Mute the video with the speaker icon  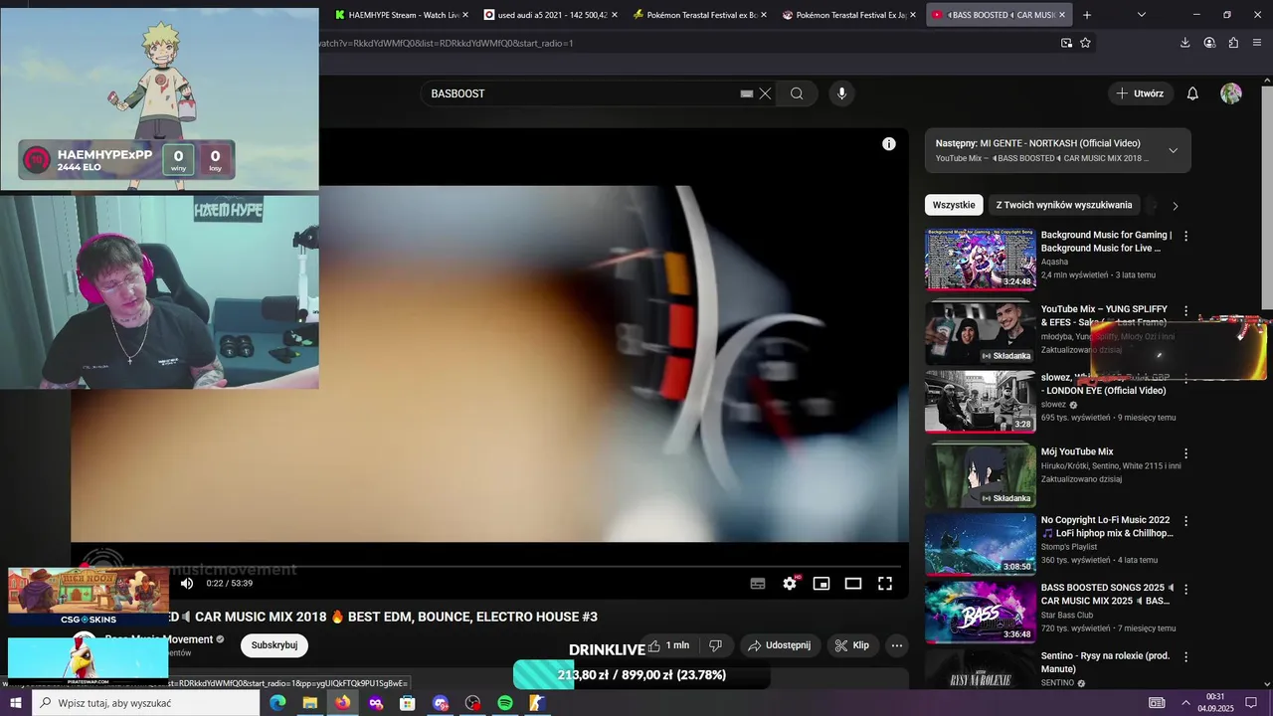pos(187,584)
